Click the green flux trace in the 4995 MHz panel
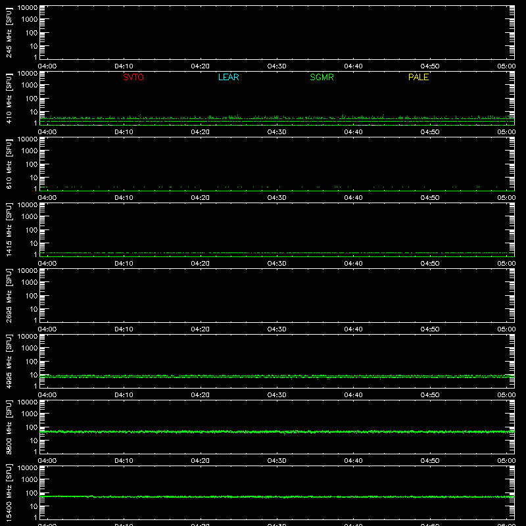526x526 pixels. (277, 377)
